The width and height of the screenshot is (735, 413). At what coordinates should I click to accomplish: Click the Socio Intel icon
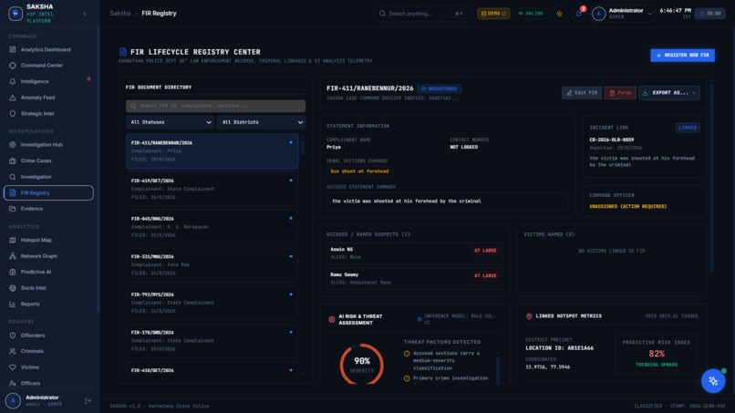click(x=13, y=288)
